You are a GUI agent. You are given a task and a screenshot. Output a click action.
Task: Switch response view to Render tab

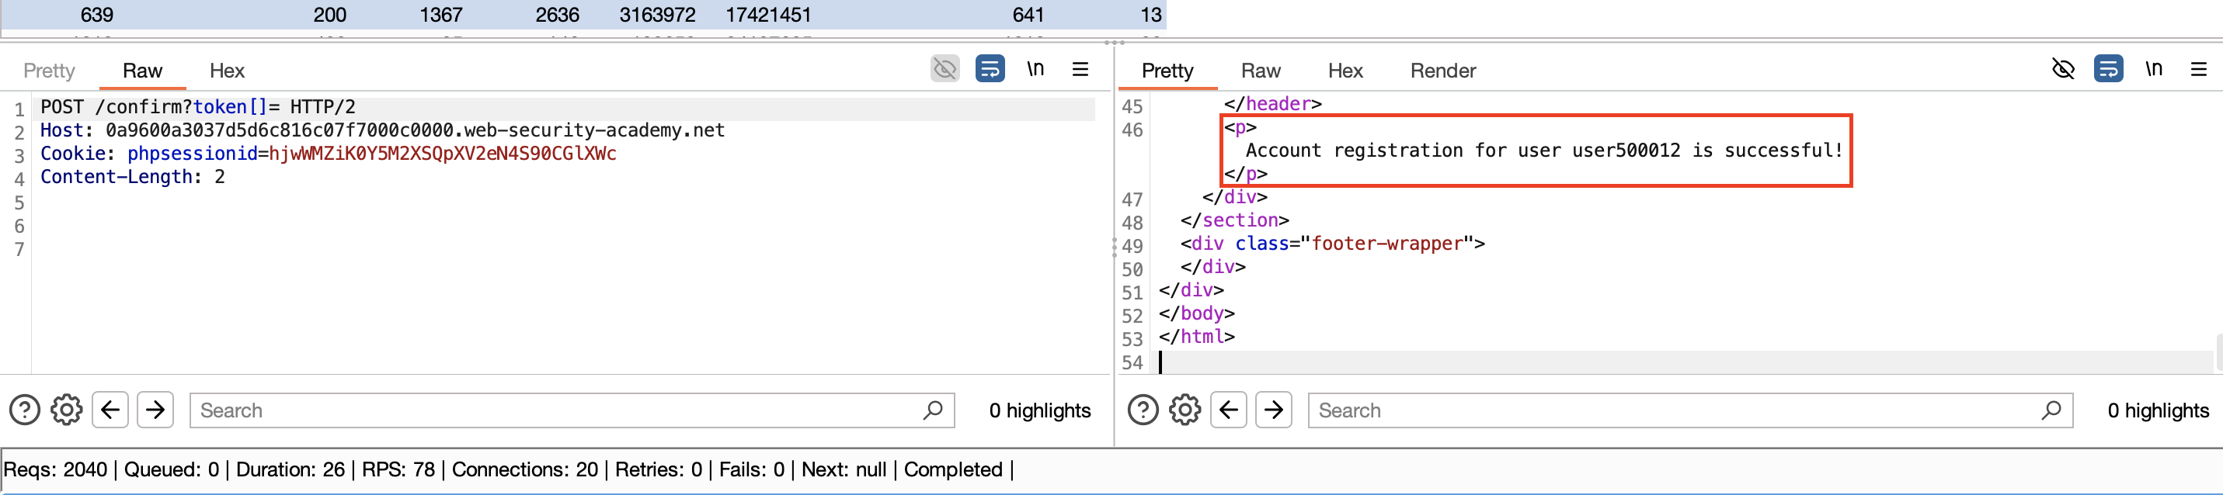[x=1443, y=71]
